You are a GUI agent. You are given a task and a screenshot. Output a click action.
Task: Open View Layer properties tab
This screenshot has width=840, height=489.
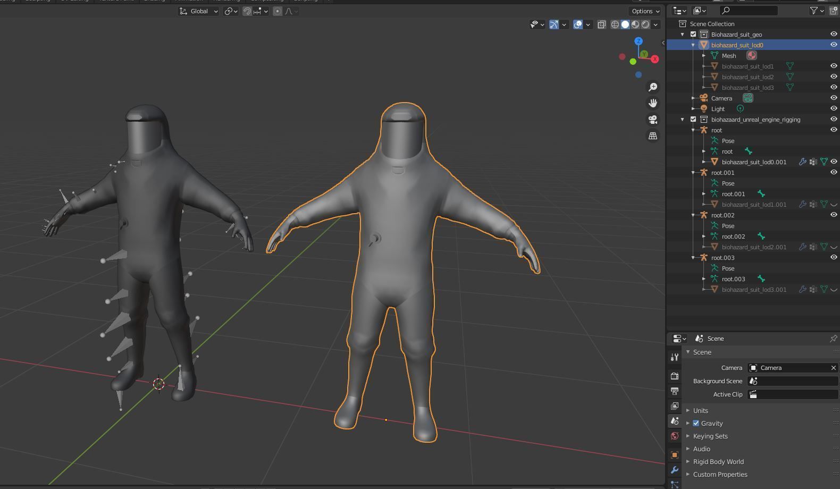(x=675, y=406)
